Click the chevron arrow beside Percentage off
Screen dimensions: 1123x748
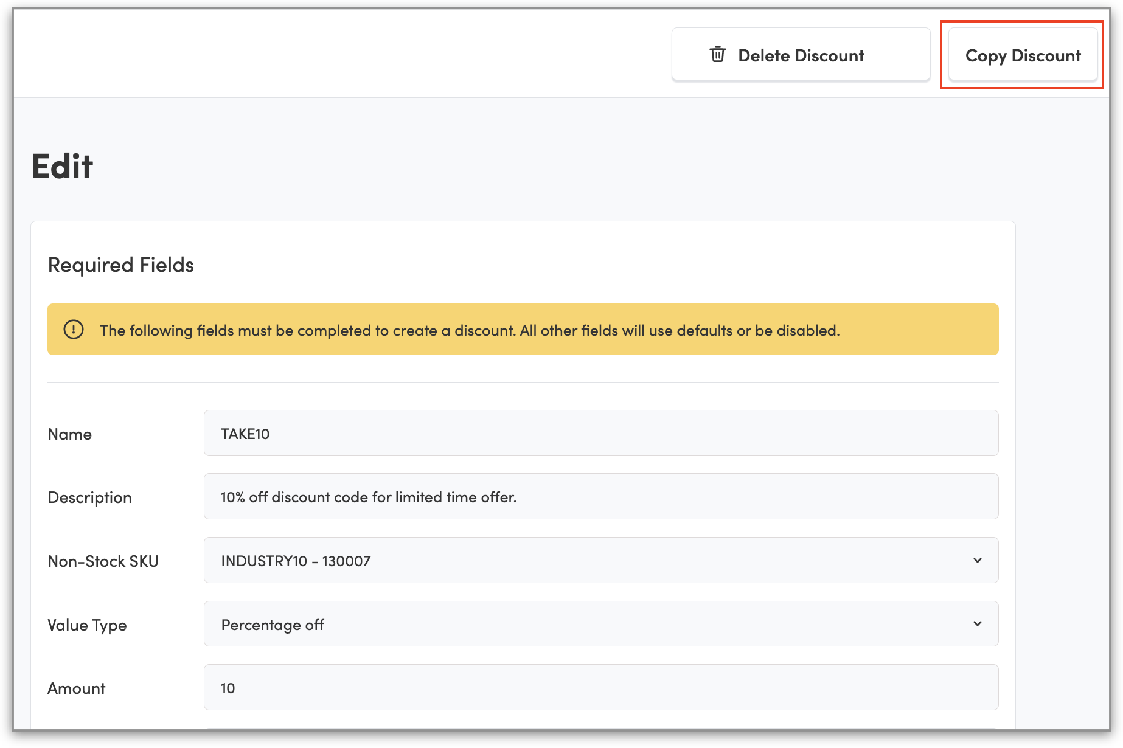click(x=977, y=624)
